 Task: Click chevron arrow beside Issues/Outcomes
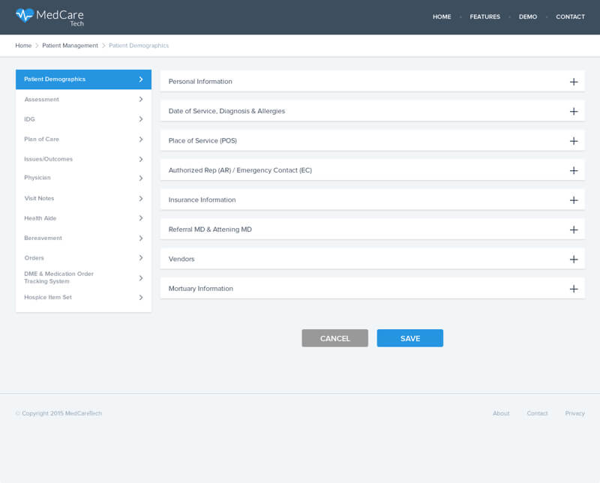click(x=141, y=159)
